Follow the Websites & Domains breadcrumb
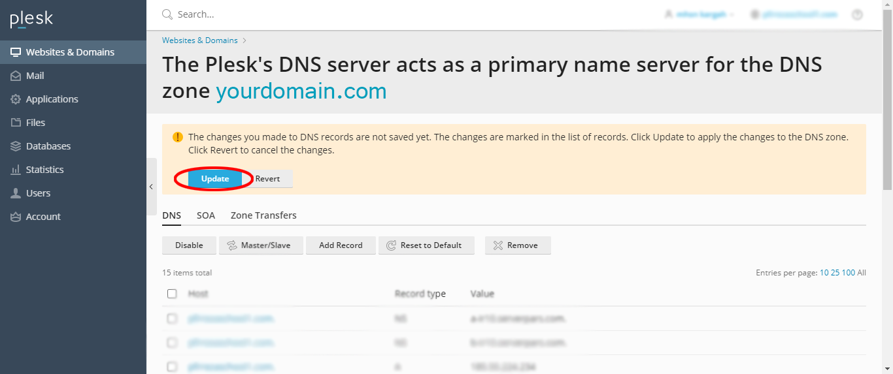 pyautogui.click(x=200, y=40)
